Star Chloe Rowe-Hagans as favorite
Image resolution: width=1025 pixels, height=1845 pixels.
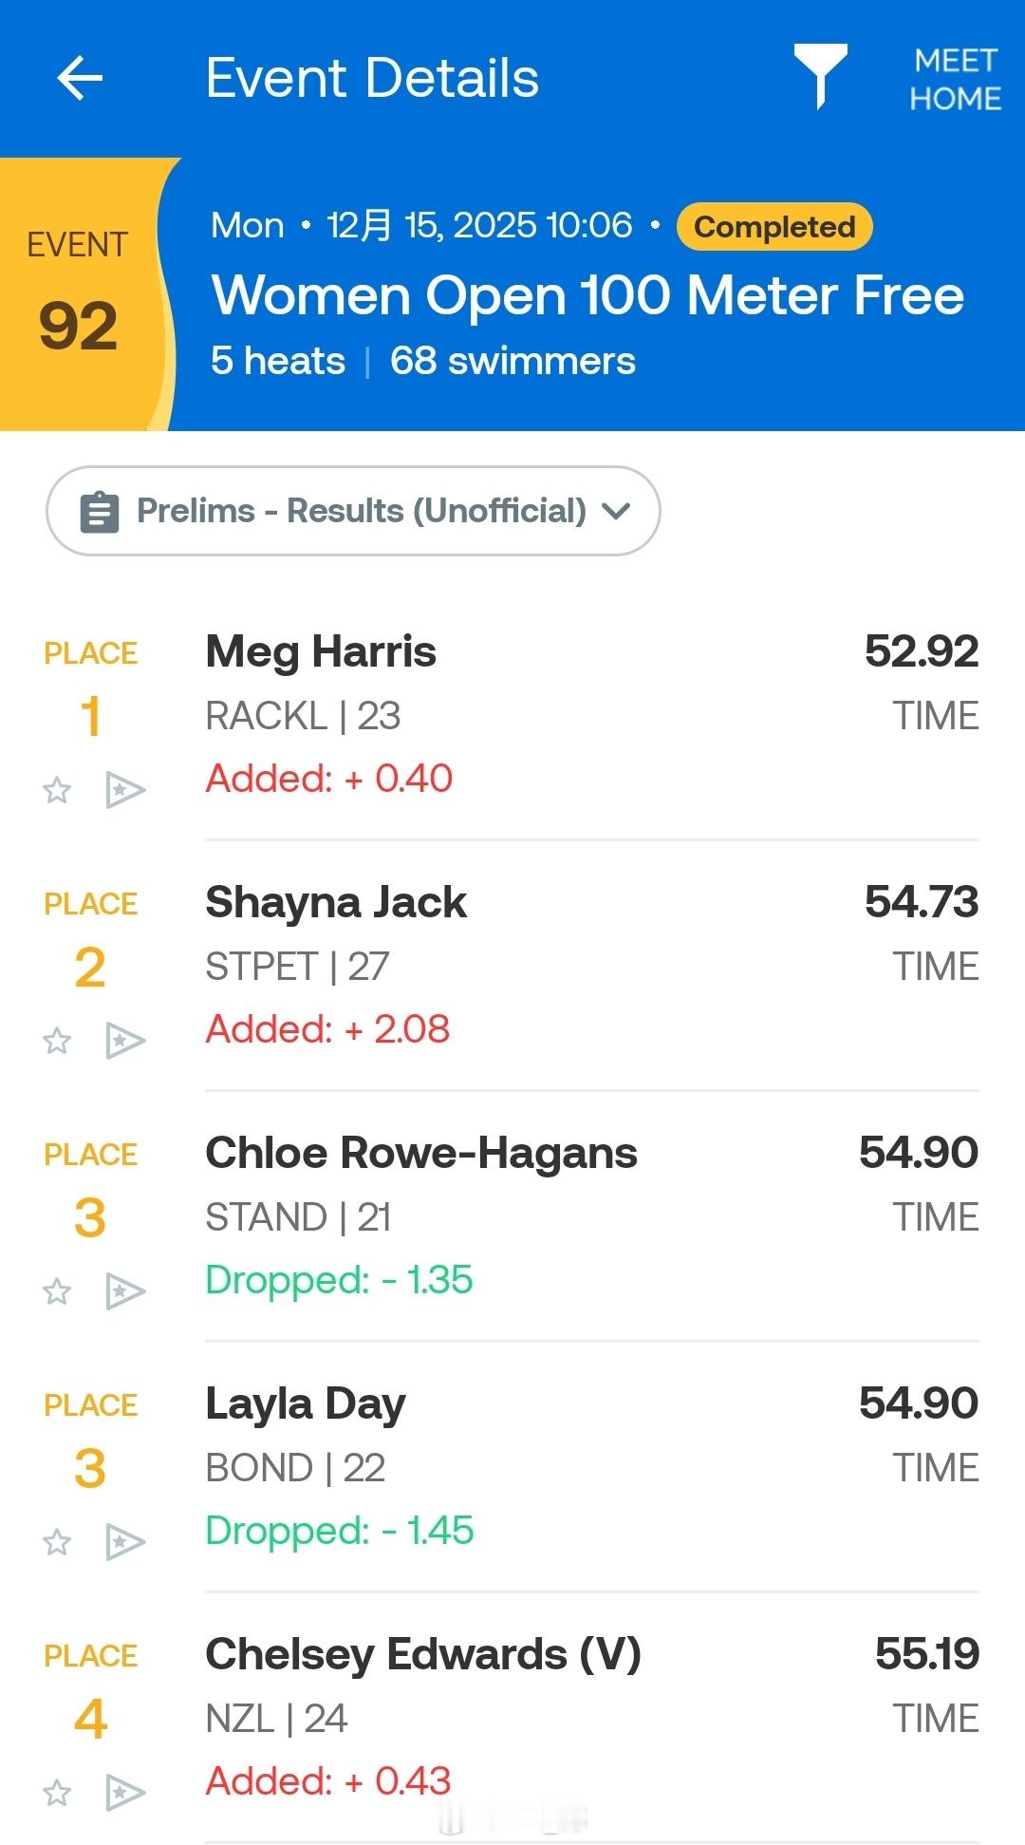[57, 1291]
